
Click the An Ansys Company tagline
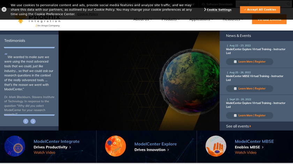point(48,26)
